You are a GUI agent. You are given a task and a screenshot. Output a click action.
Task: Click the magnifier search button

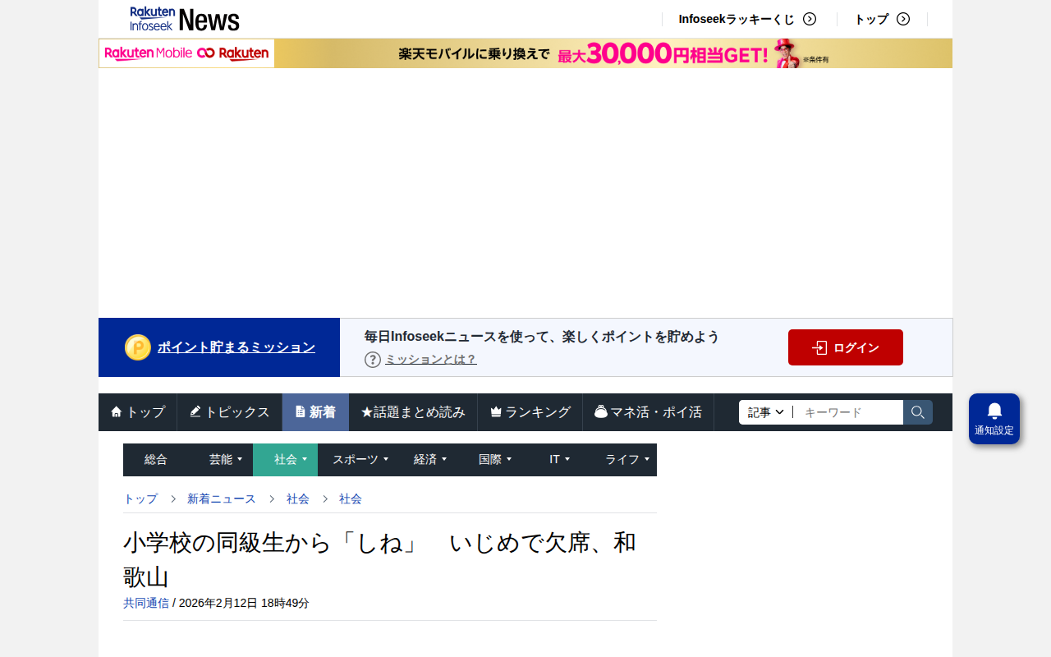918,412
